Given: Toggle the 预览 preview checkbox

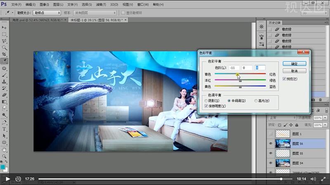Looking at the screenshot, I should click(284, 79).
